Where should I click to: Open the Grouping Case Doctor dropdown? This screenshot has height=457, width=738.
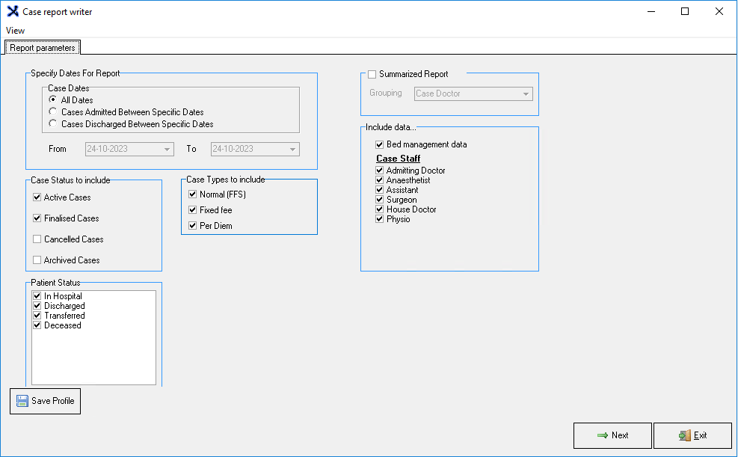[526, 94]
